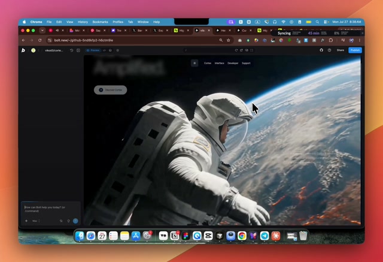Click the lightbulb icon in chat box
Viewport: 383px width, 262px height.
(x=68, y=221)
